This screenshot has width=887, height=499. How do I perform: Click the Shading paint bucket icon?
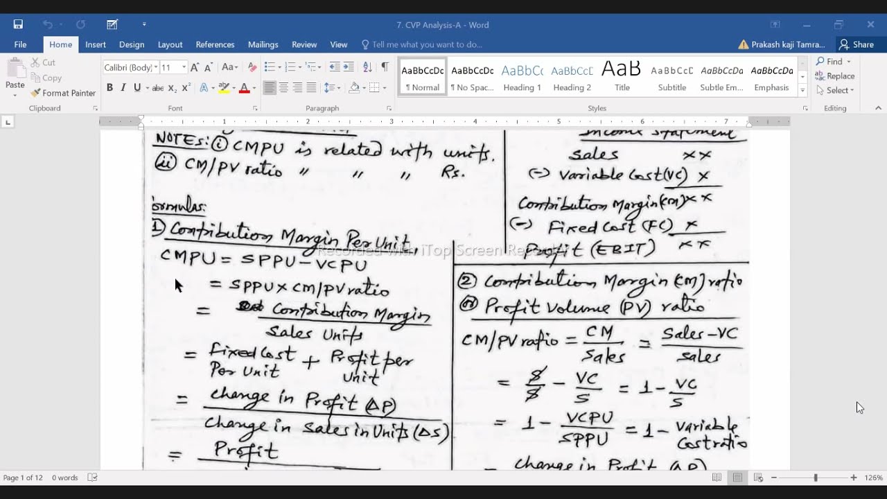pyautogui.click(x=353, y=87)
